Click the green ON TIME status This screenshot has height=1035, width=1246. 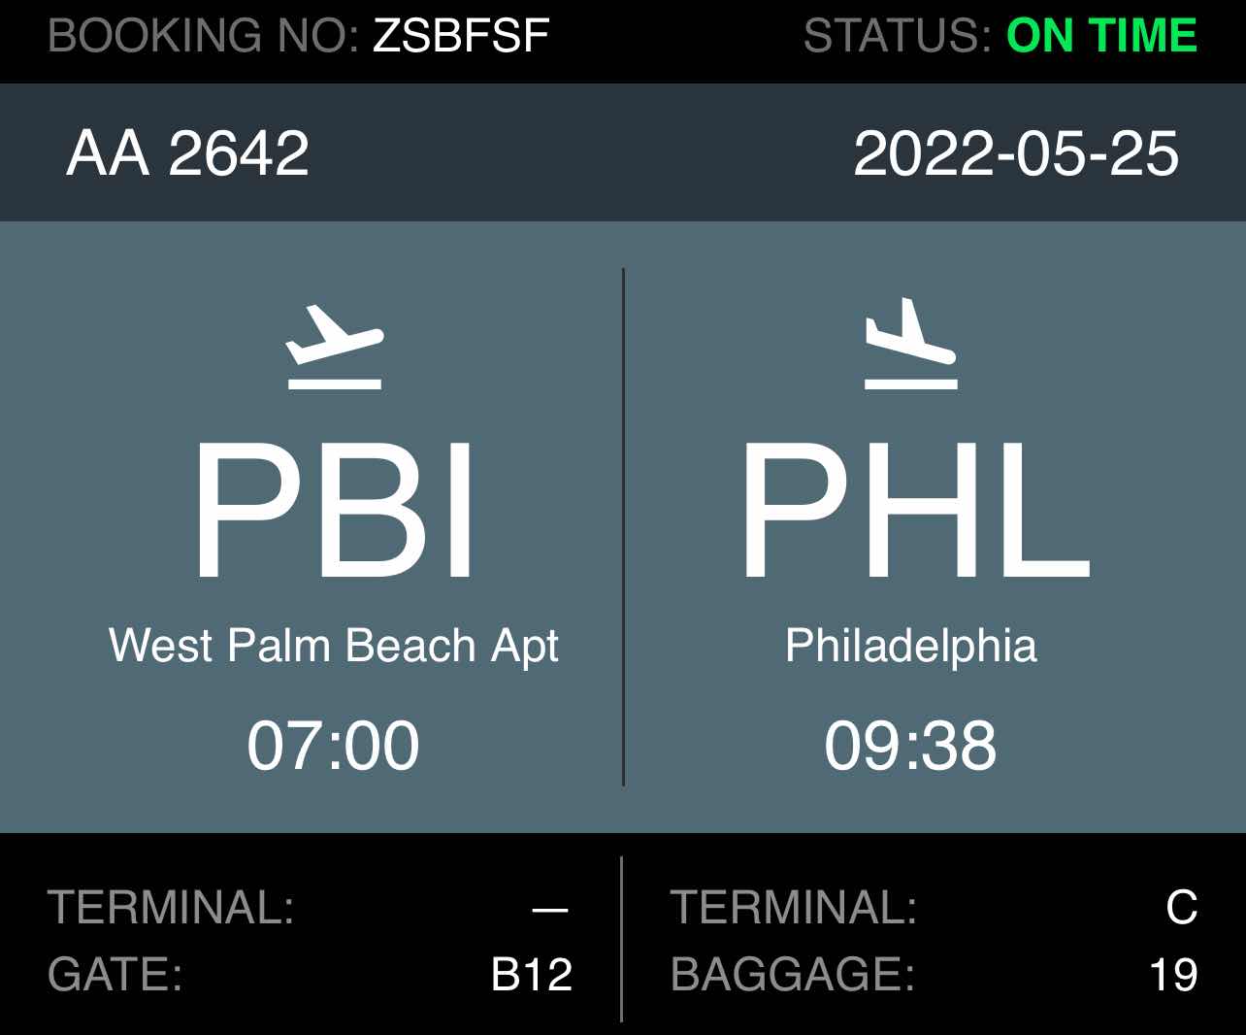click(x=1101, y=36)
